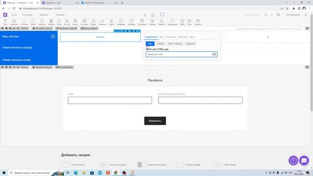Open the eye preview icon
The width and height of the screenshot is (313, 176).
(x=278, y=15)
